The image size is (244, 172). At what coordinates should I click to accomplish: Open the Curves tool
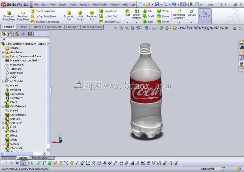point(192,13)
